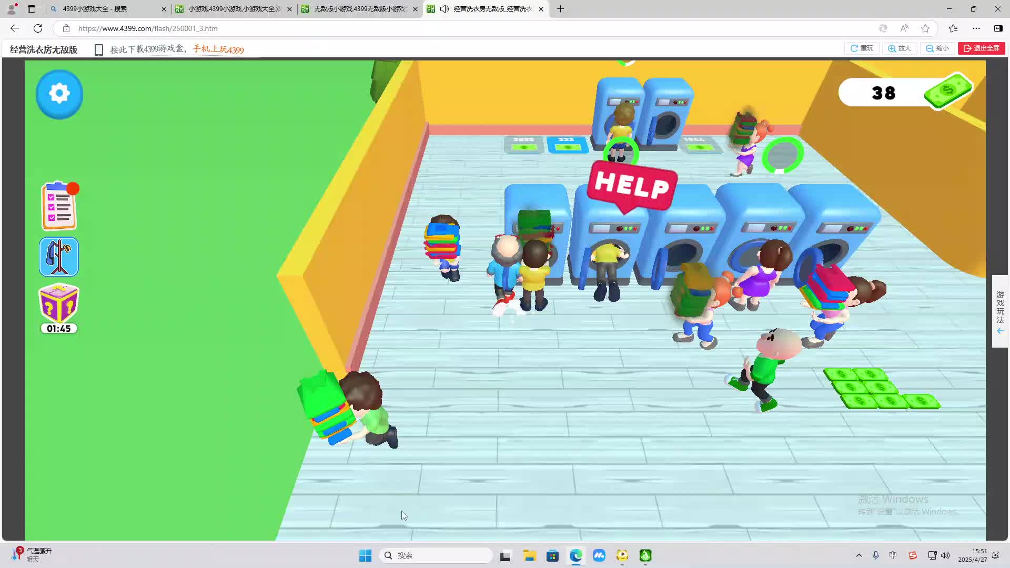Screen dimensions: 1010x568
Task: Open the 手机上玩4399 link
Action: point(218,49)
